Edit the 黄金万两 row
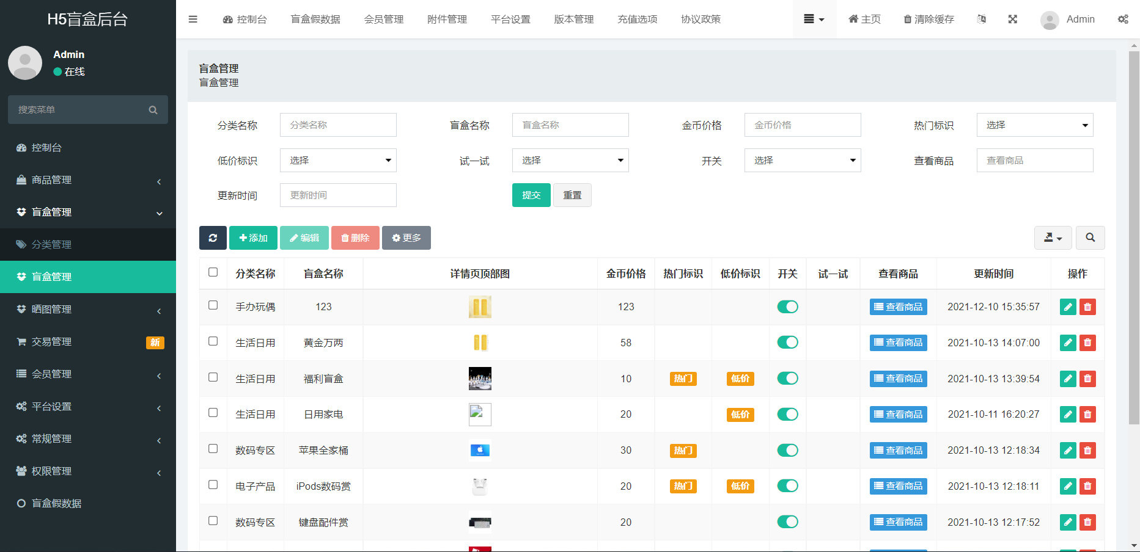This screenshot has width=1140, height=552. coord(1068,343)
